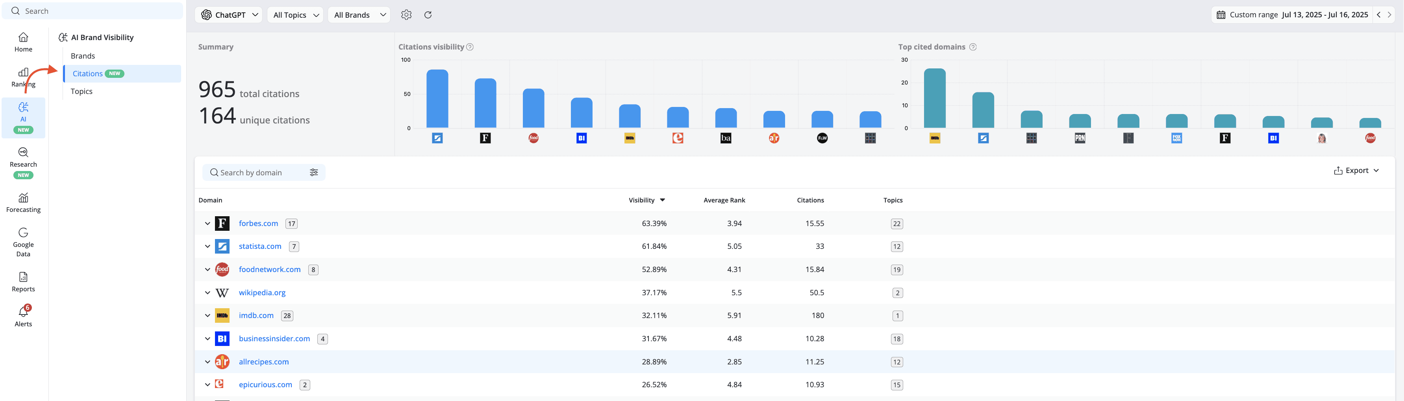This screenshot has height=401, width=1404.
Task: Open Google Data in the sidebar
Action: pyautogui.click(x=24, y=242)
